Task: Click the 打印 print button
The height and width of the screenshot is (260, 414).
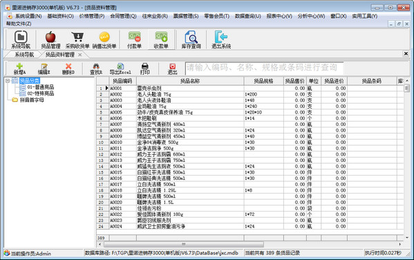Action: (x=144, y=68)
